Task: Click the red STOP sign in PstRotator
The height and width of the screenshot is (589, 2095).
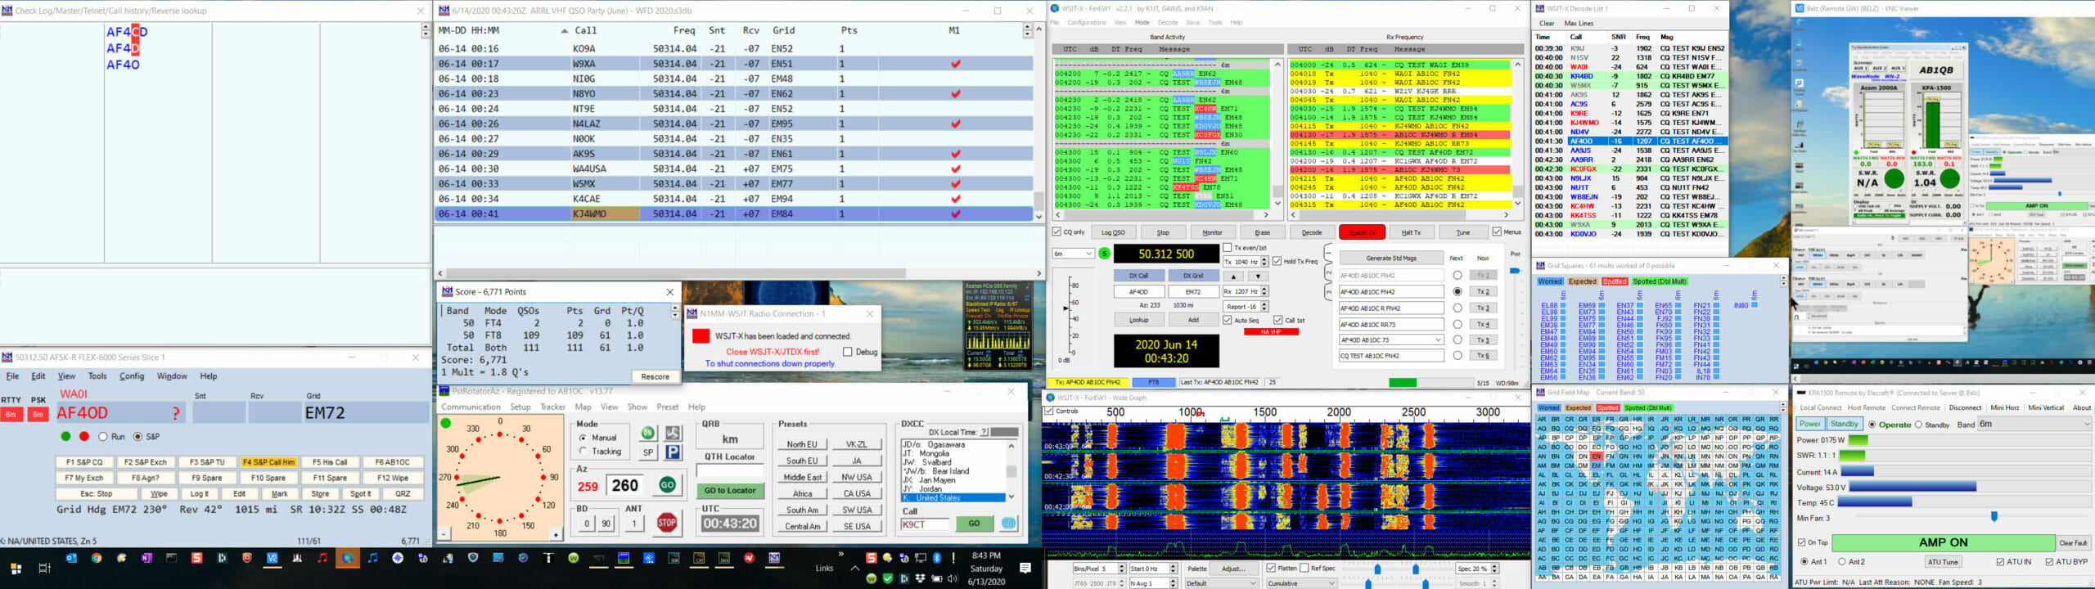Action: 667,523
